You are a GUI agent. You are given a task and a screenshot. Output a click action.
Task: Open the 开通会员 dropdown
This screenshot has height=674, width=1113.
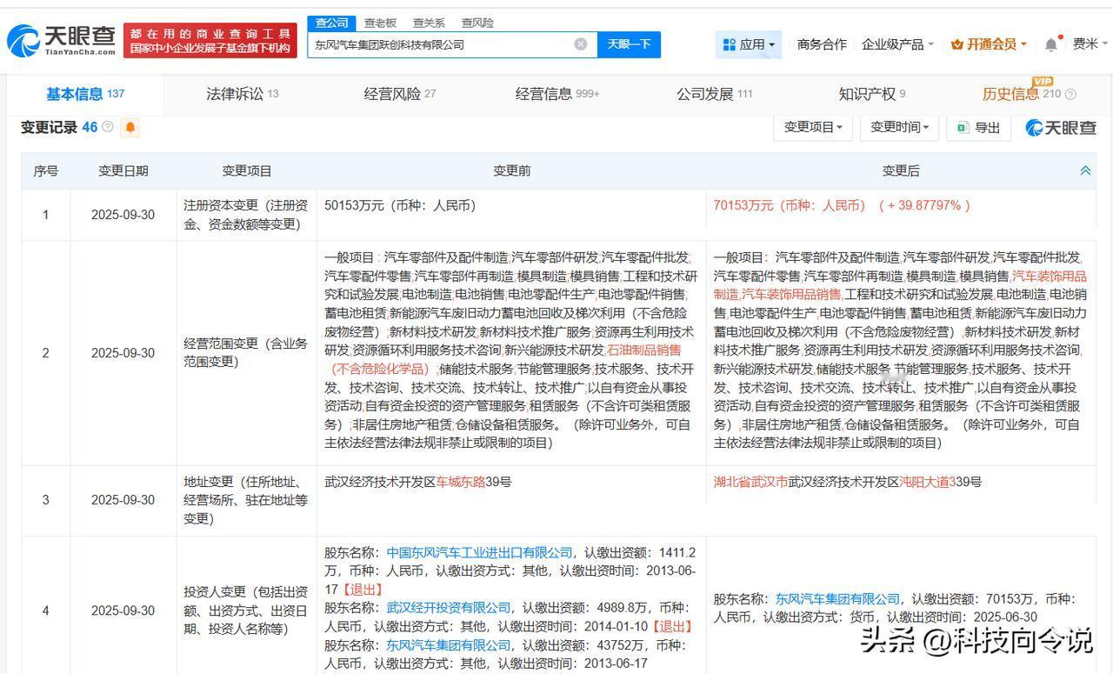click(x=989, y=44)
